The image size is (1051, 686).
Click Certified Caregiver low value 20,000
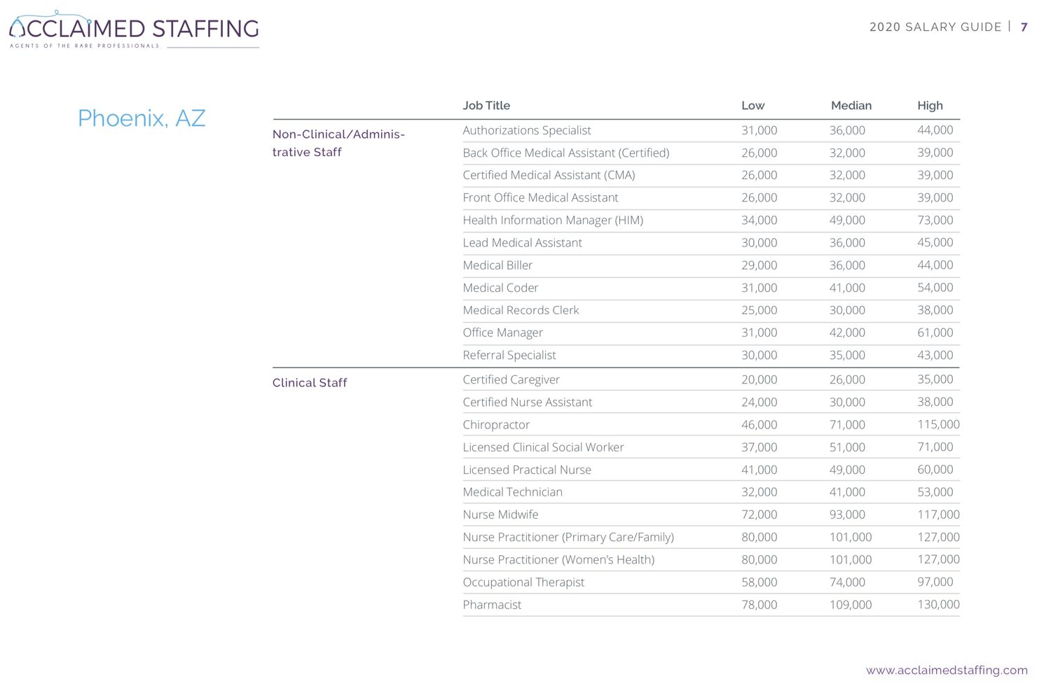760,379
